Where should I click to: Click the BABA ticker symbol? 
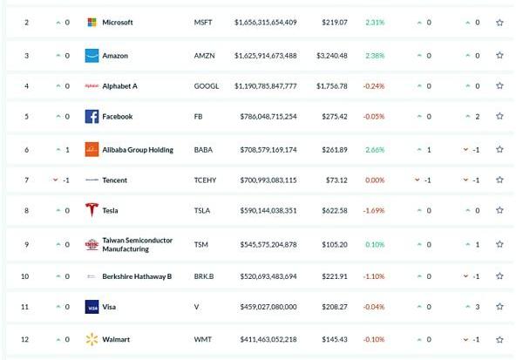[204, 150]
